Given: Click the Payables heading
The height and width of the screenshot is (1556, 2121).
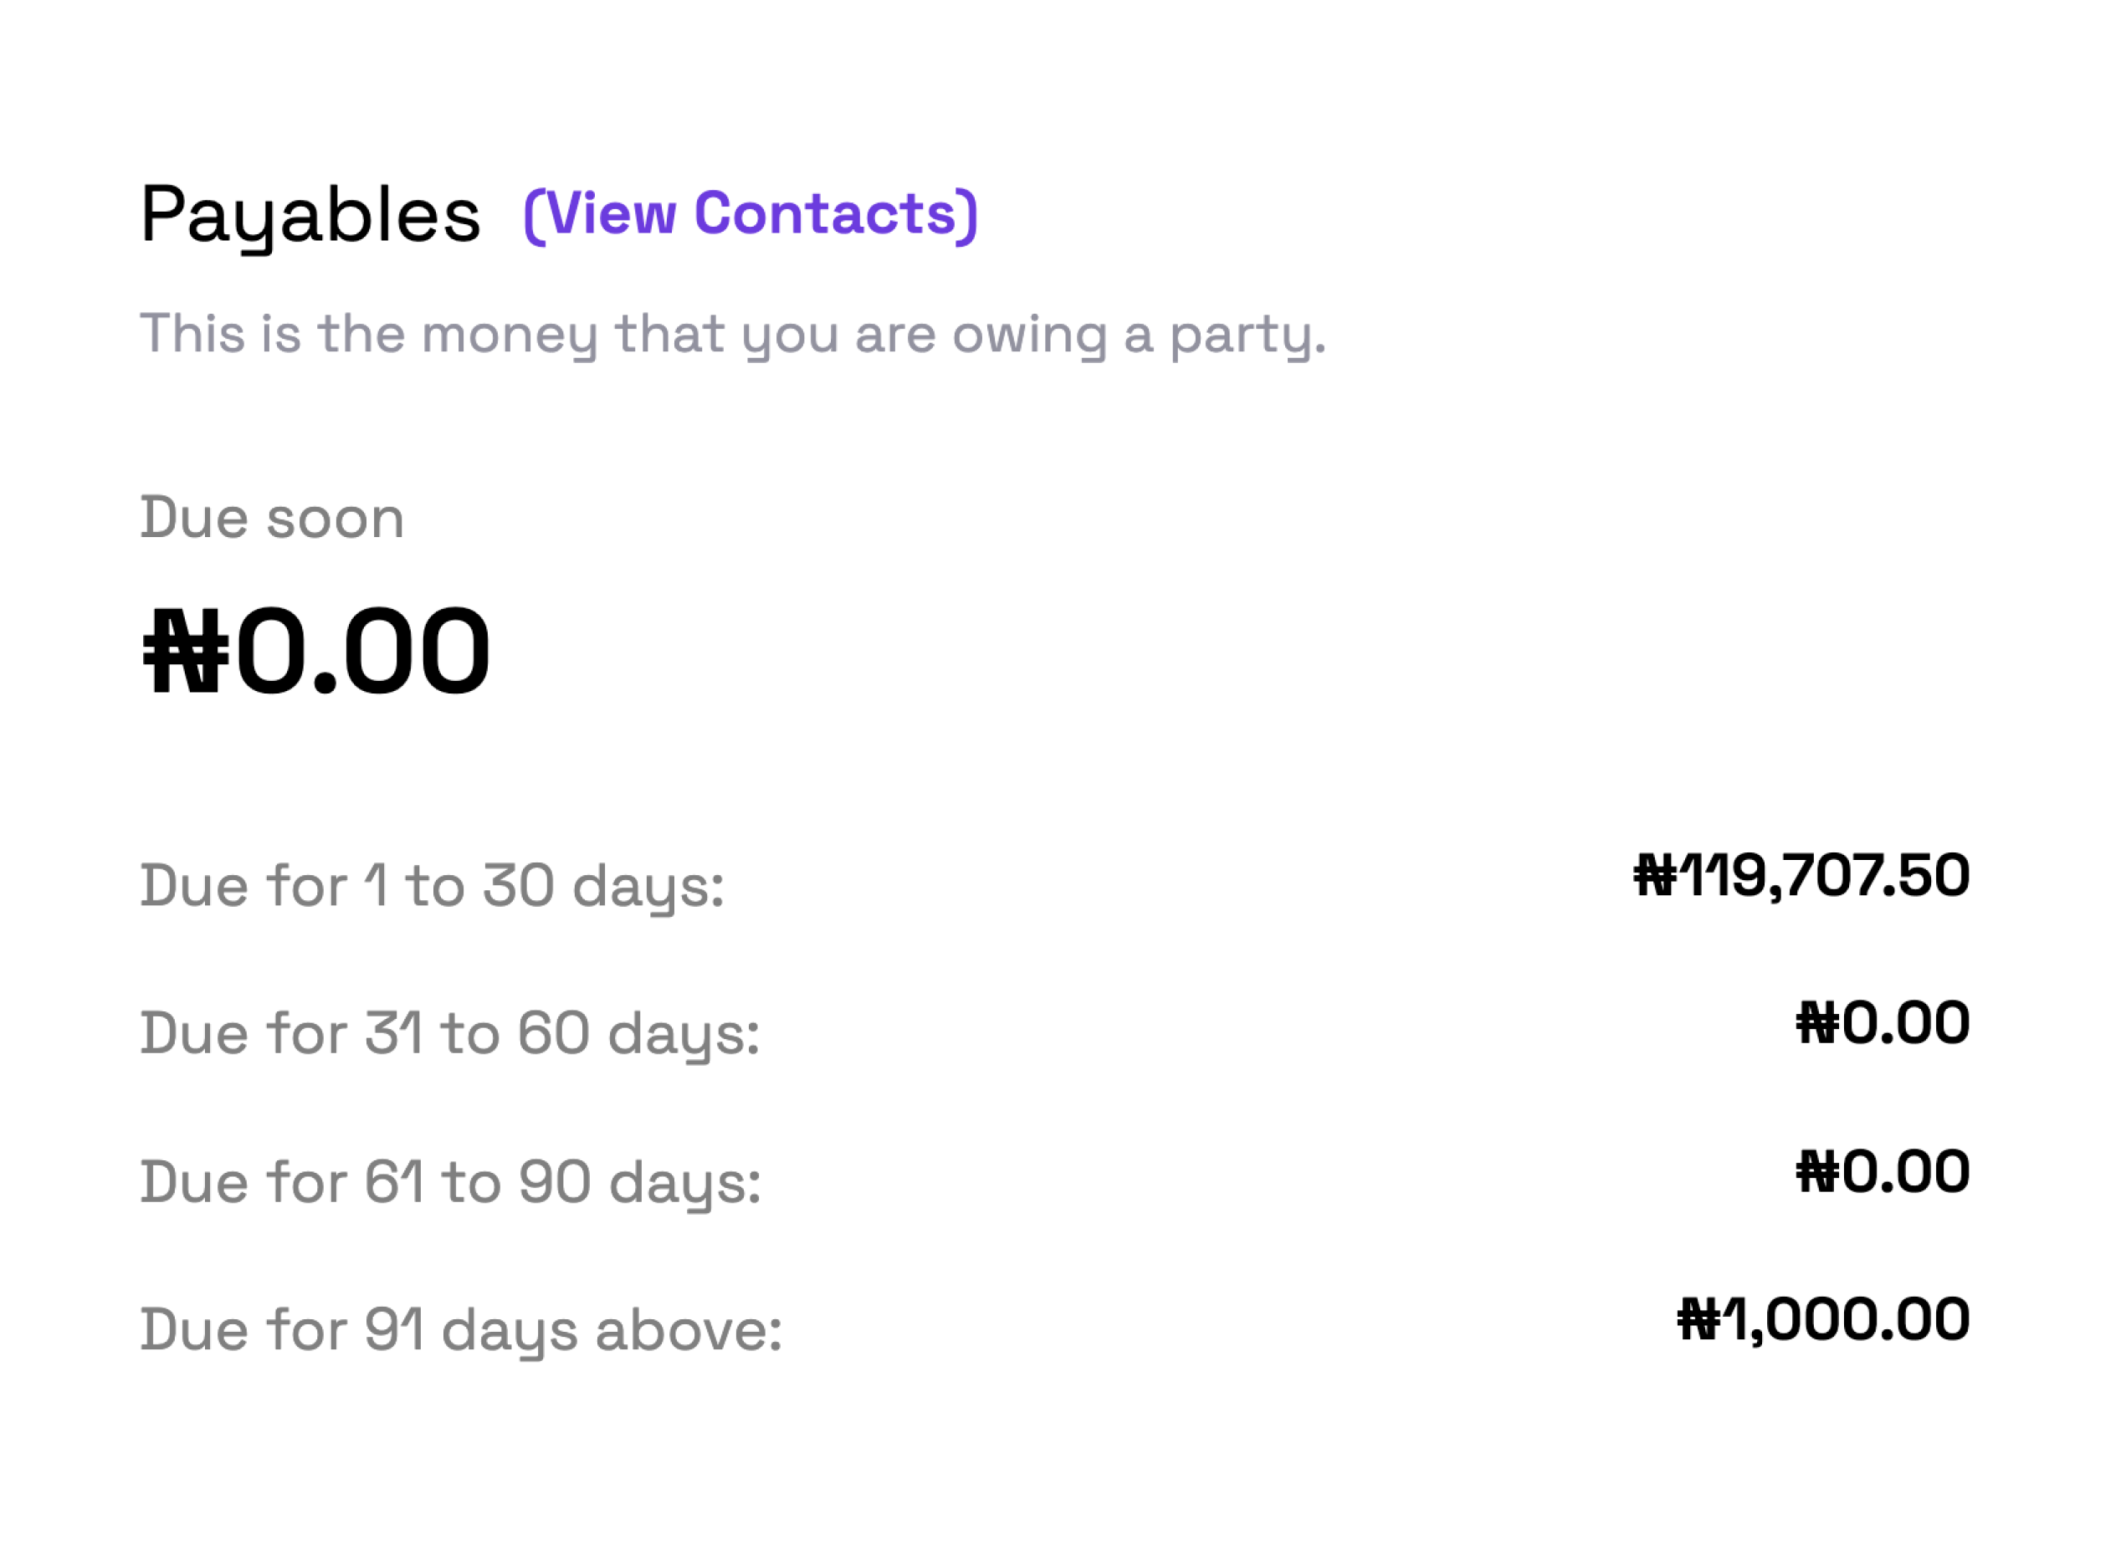Looking at the screenshot, I should (310, 218).
